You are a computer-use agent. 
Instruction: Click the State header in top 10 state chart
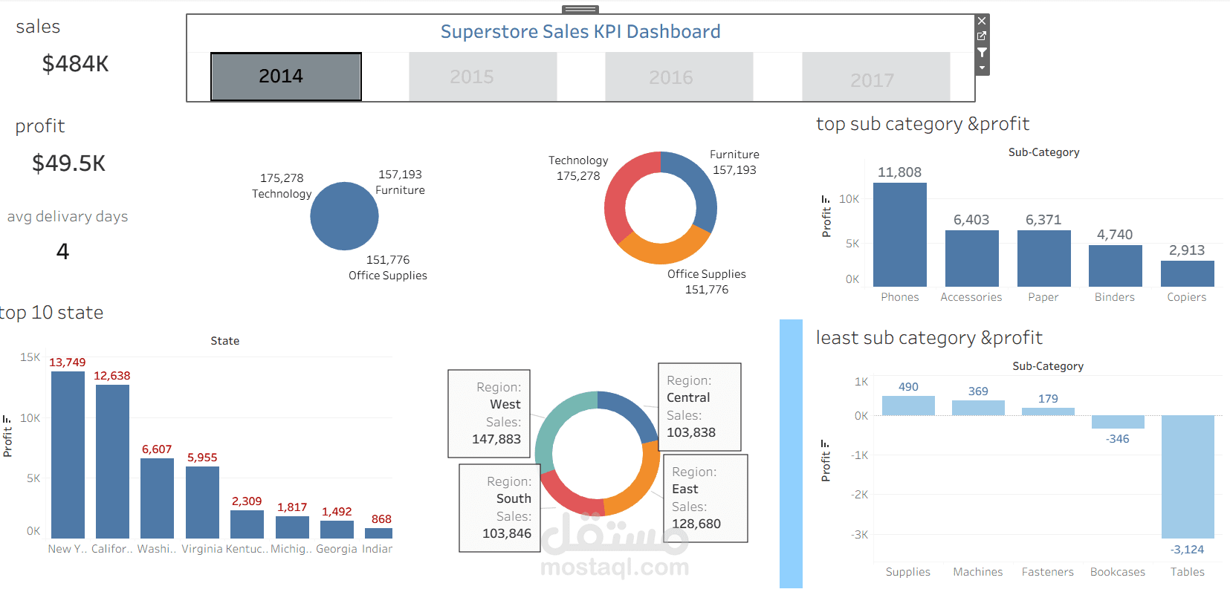224,341
